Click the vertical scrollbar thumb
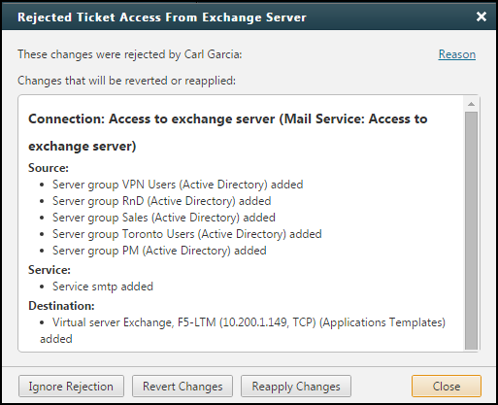498x405 pixels. click(471, 231)
